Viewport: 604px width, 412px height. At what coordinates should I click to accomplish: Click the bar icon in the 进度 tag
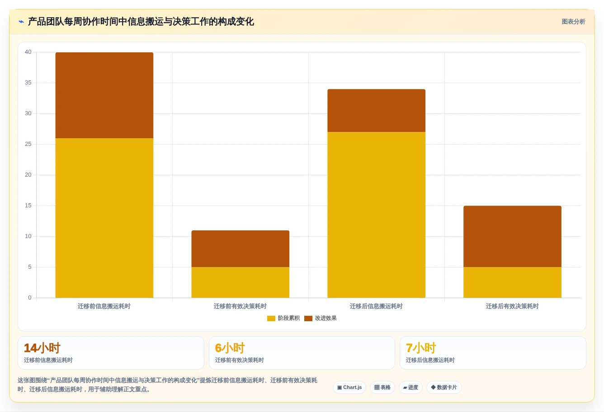pos(405,388)
